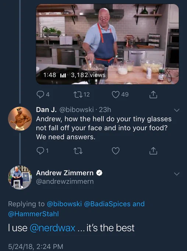Like Dan J.'s tweet
The image size is (187, 251).
[116, 151]
